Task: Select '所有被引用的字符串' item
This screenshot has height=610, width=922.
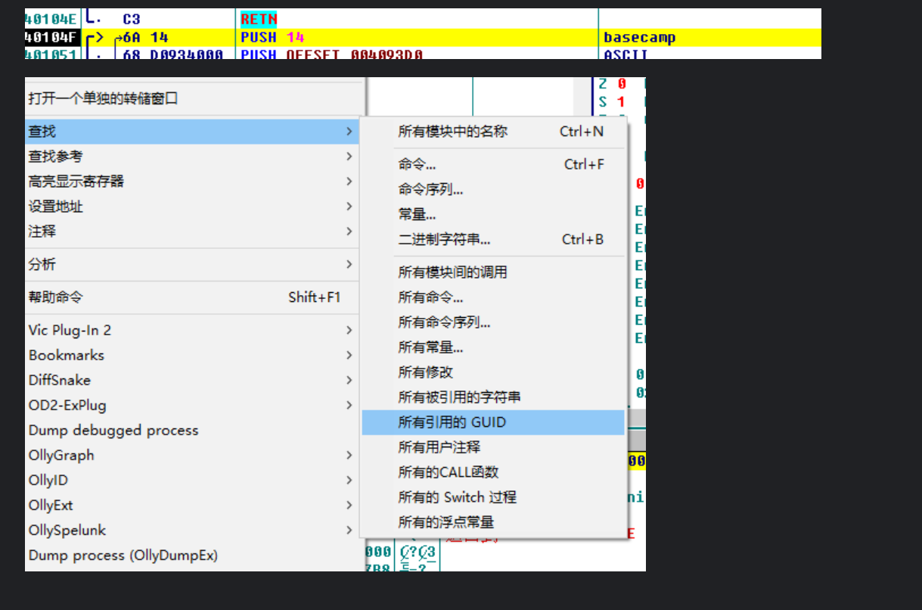Action: (459, 397)
